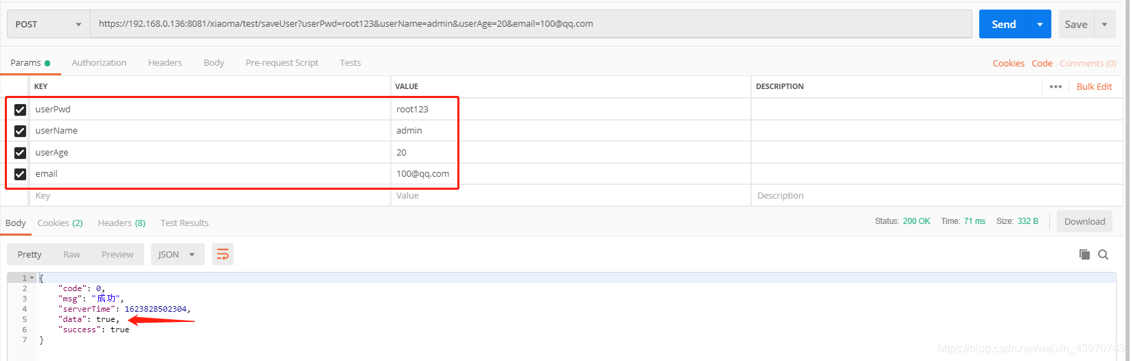
Task: Select the Raw view mode
Action: point(71,254)
